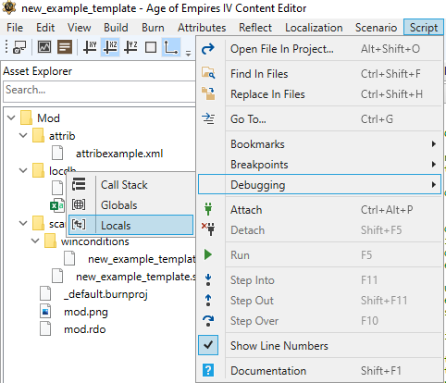Click the square shape toolbar icon

click(151, 47)
